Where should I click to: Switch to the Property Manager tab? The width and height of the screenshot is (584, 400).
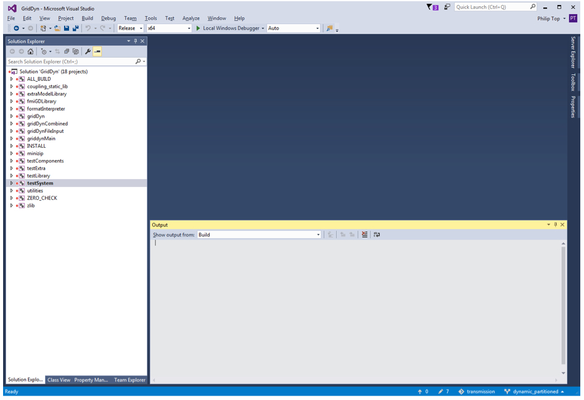[x=91, y=380]
